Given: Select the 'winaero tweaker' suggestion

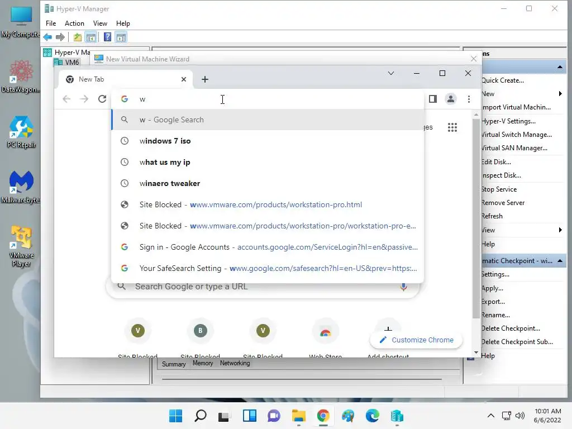Looking at the screenshot, I should pos(268,183).
